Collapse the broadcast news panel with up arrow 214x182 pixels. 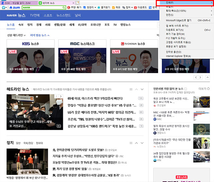point(207,77)
